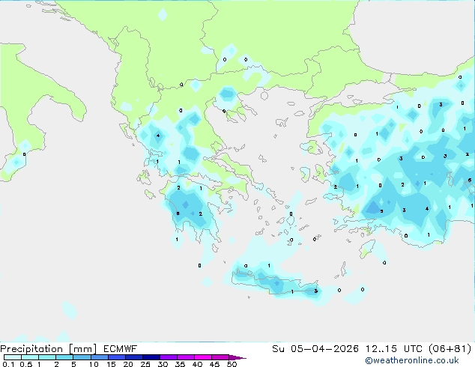Click the "(06+81)" forecast run text
The width and height of the screenshot is (475, 367).
point(450,349)
